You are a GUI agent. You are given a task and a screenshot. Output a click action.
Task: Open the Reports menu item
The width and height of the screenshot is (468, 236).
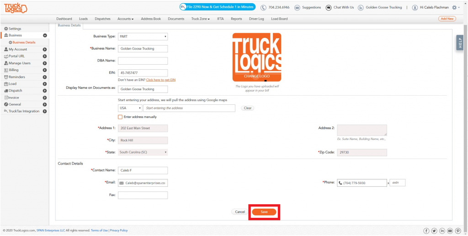click(236, 19)
